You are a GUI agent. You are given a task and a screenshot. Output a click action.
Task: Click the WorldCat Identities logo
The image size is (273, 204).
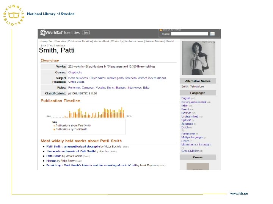[x=60, y=32]
